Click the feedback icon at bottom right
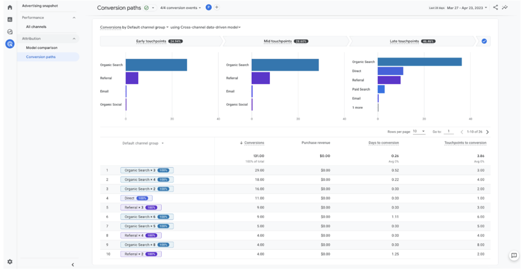The height and width of the screenshot is (270, 522). coord(513,255)
